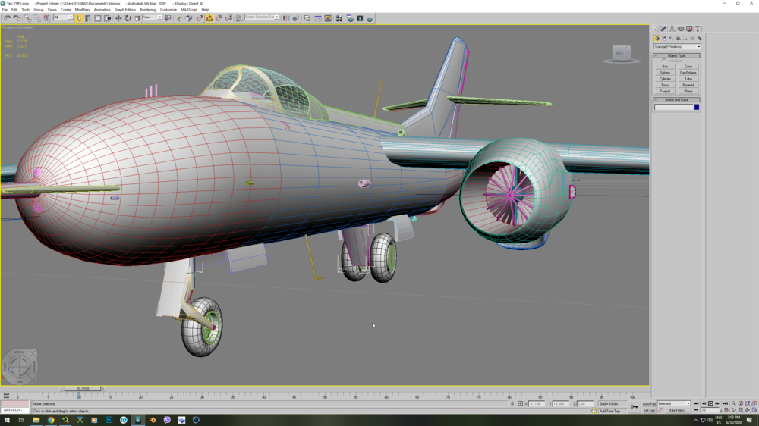The height and width of the screenshot is (426, 759).
Task: Open the Mirror tool
Action: coord(286,18)
